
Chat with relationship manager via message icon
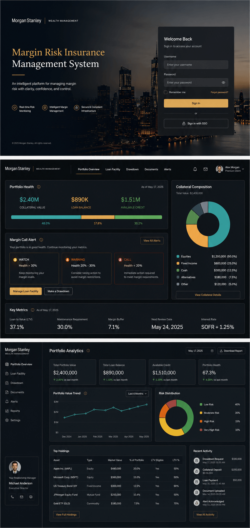31,497
